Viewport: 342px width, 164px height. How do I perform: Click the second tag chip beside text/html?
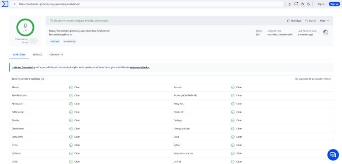click(70, 41)
